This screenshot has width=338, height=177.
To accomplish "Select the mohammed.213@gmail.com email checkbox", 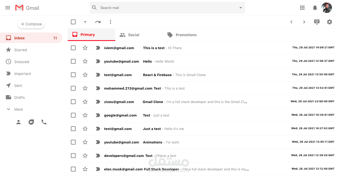I will (x=73, y=88).
